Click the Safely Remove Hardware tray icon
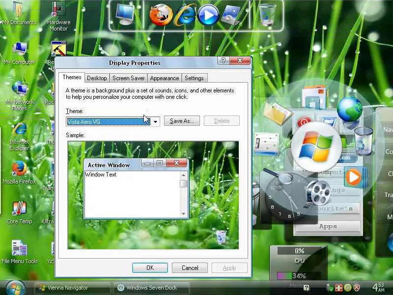The height and width of the screenshot is (295, 393). (329, 288)
